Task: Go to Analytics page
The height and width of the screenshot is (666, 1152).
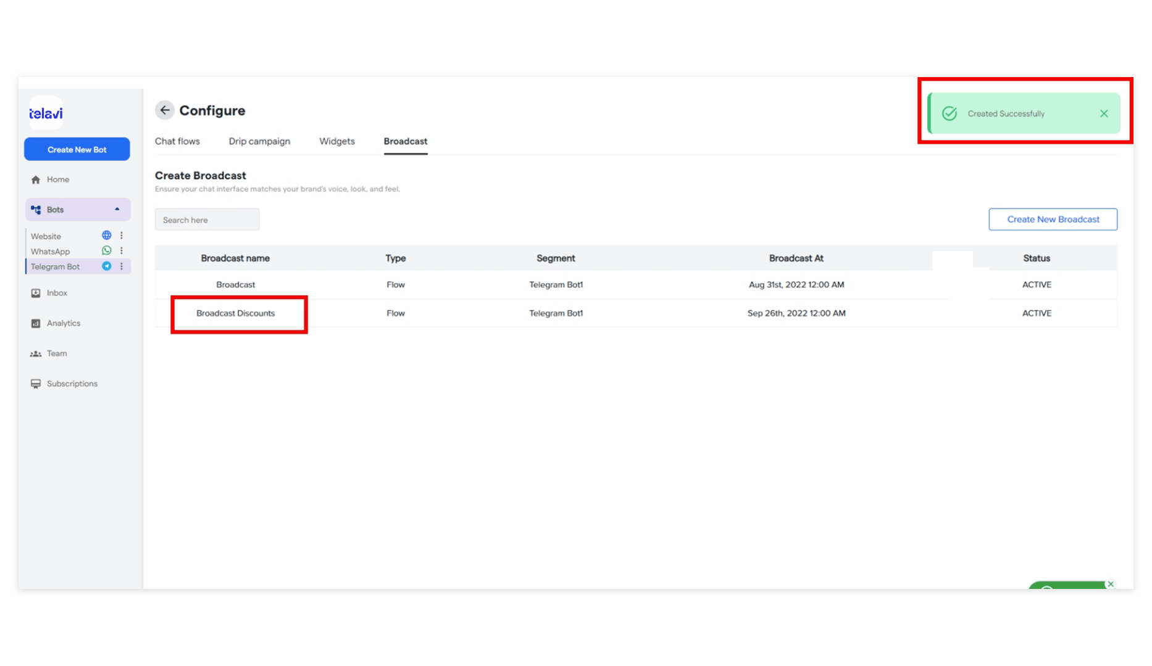Action: (x=64, y=323)
